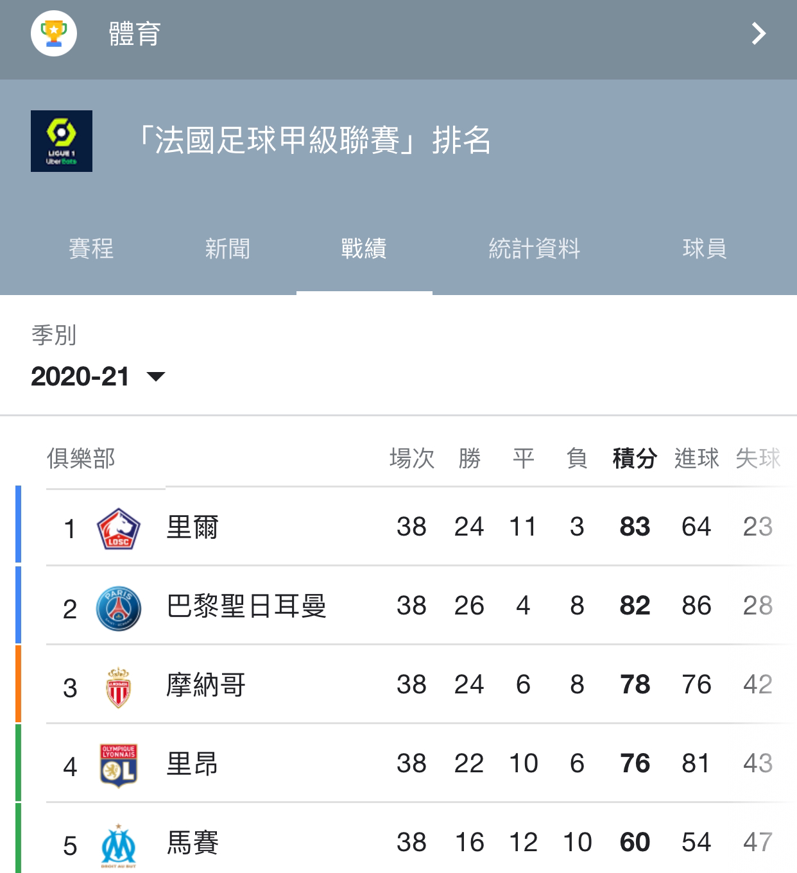Click the 體育 header title
This screenshot has width=797, height=873.
click(135, 33)
